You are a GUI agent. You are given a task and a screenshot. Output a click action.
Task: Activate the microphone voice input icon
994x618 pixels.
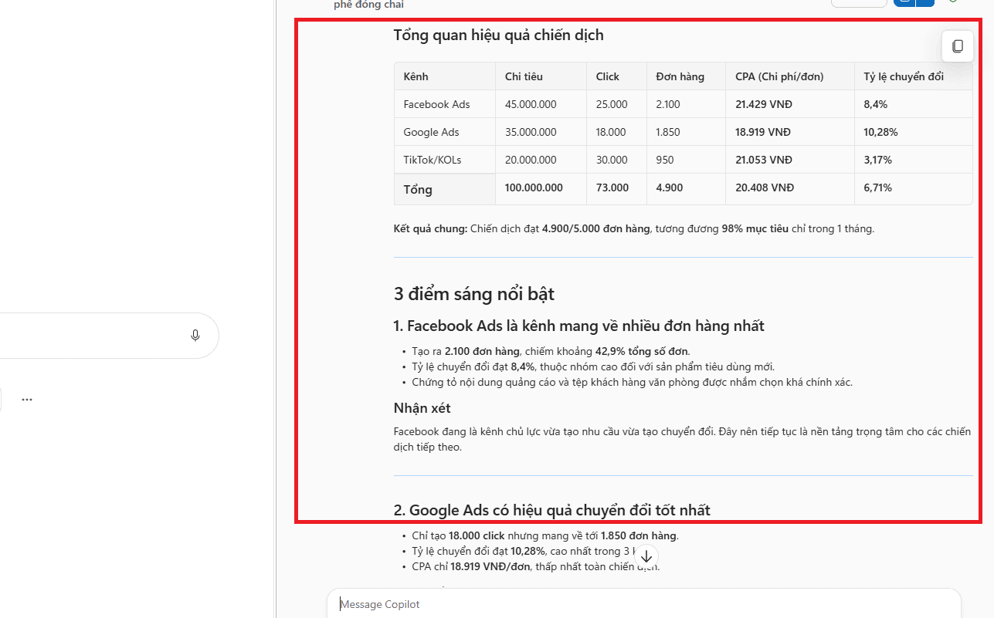[195, 335]
